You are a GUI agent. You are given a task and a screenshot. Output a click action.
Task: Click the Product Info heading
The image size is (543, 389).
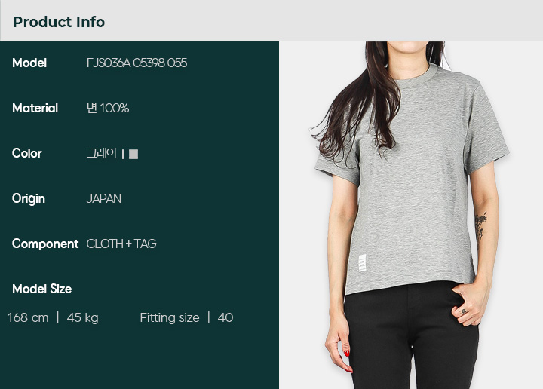tap(59, 22)
